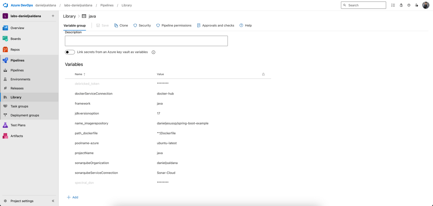Toggle Link secrets from Azure key vault
Viewport: 433px width, 206px height.
(x=70, y=52)
